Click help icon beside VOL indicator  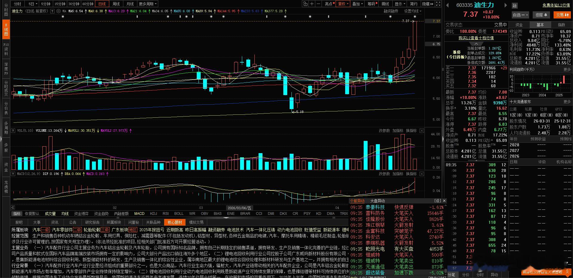pyautogui.click(x=13, y=131)
